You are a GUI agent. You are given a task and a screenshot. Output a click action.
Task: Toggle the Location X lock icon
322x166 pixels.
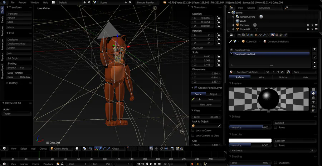pyautogui.click(x=218, y=18)
